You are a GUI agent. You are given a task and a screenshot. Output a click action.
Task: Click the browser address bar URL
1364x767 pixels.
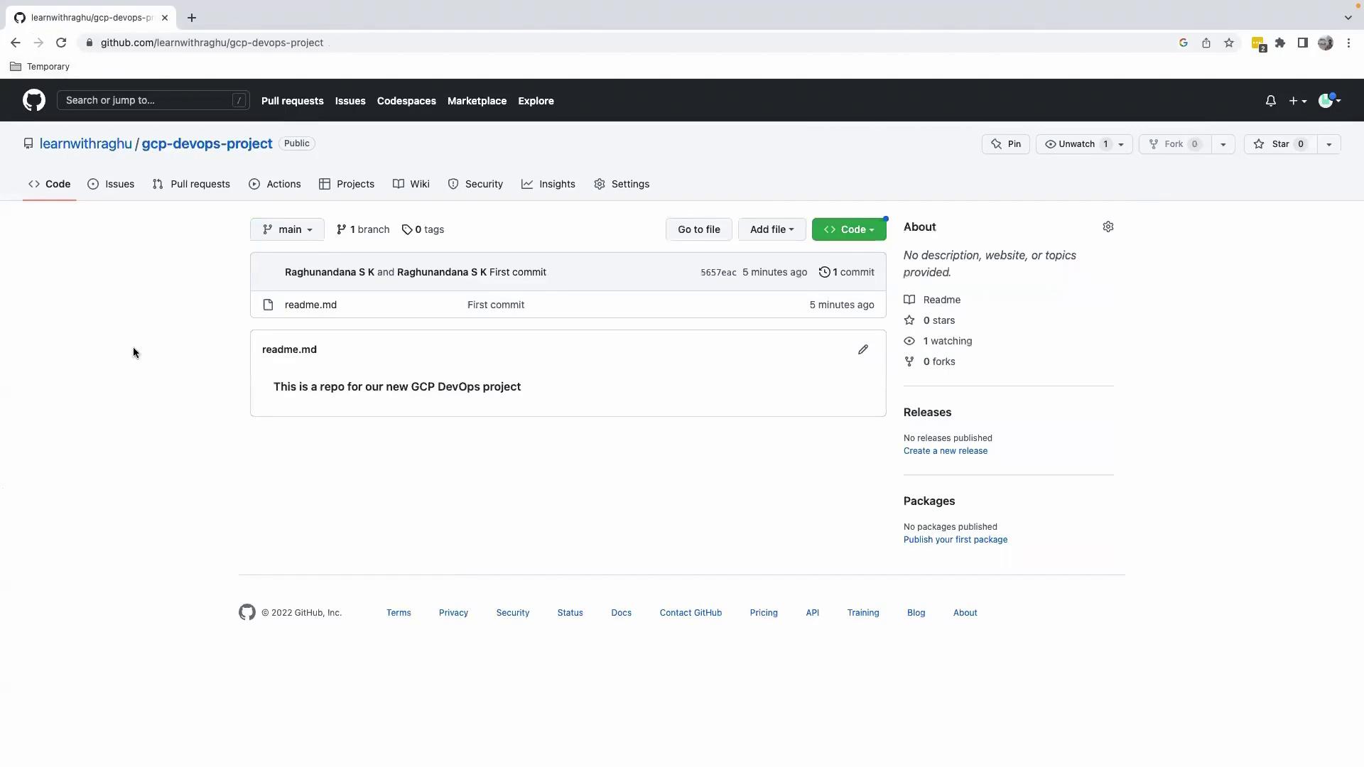[212, 43]
